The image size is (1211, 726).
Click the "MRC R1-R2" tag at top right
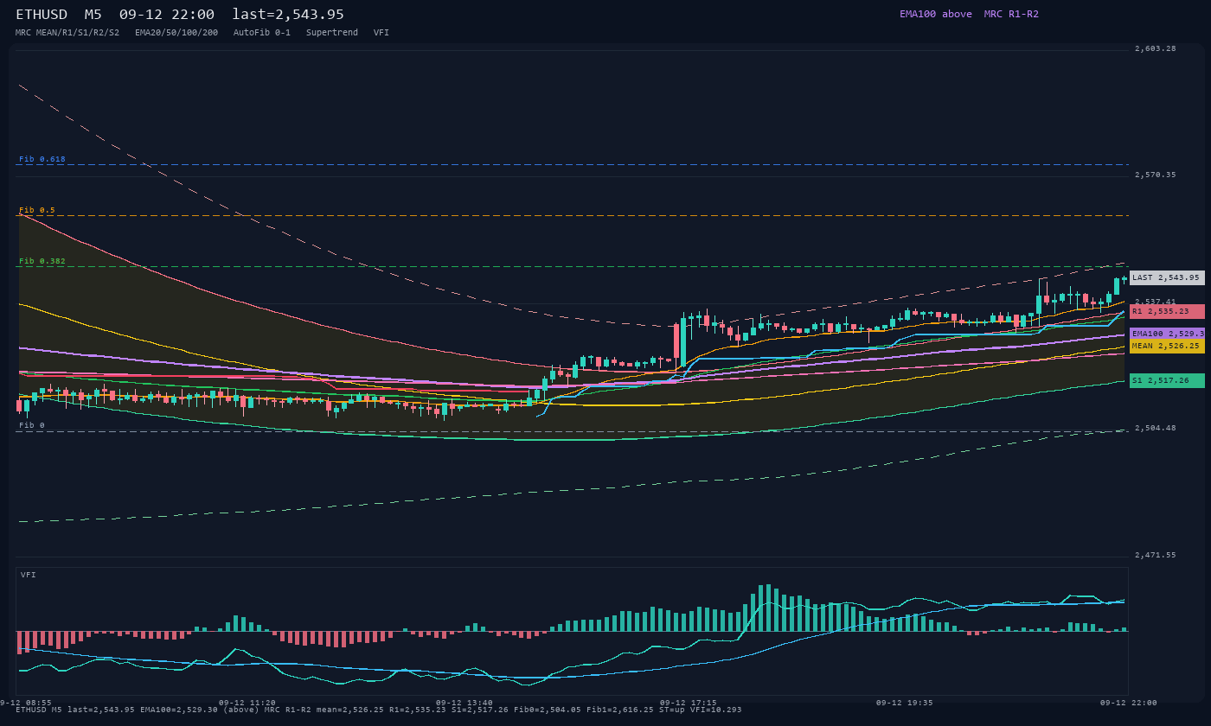click(1011, 14)
